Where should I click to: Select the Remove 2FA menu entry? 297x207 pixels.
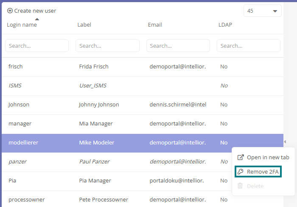tap(258, 172)
